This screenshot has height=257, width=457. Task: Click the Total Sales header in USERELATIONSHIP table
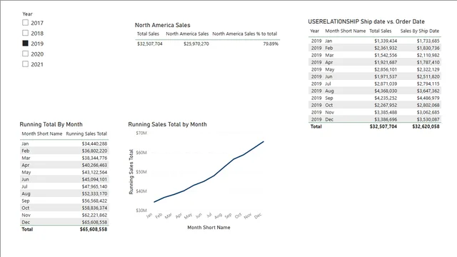coord(381,31)
